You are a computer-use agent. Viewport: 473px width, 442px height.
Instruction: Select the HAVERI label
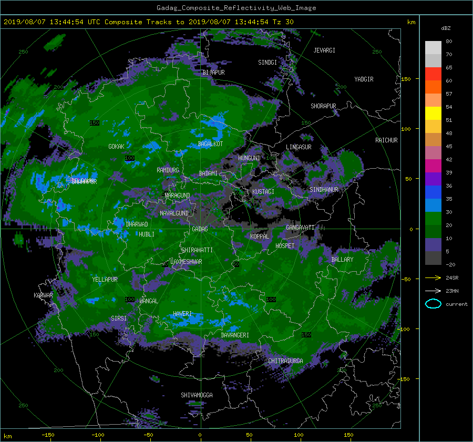point(182,314)
